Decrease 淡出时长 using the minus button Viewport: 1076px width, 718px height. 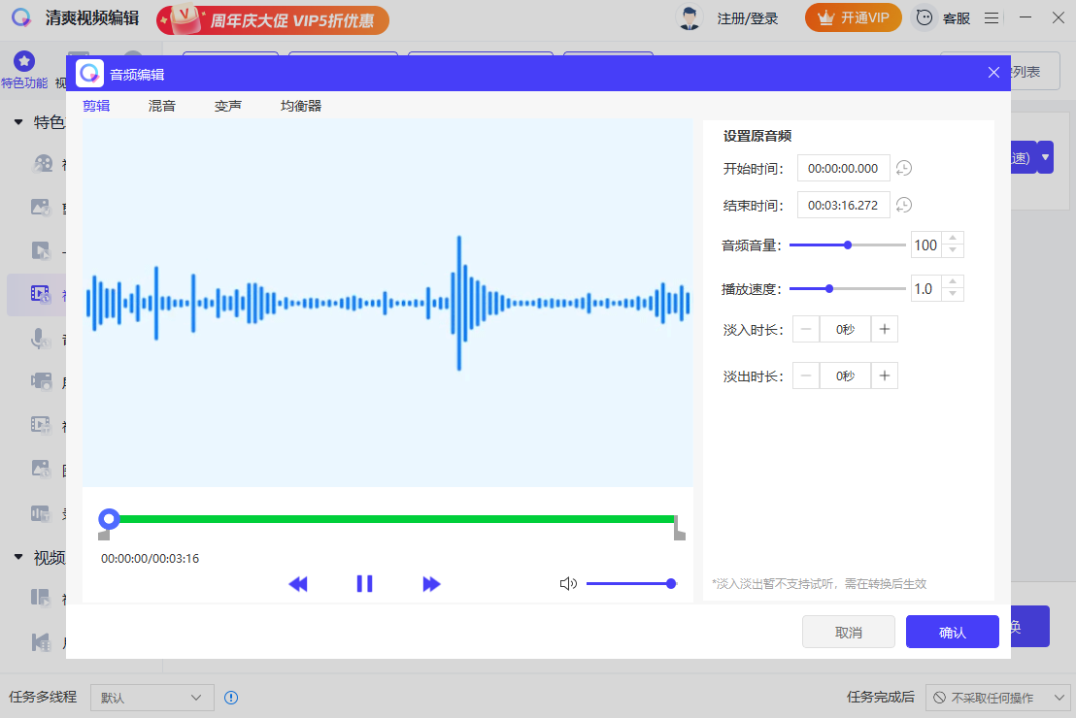tap(806, 375)
